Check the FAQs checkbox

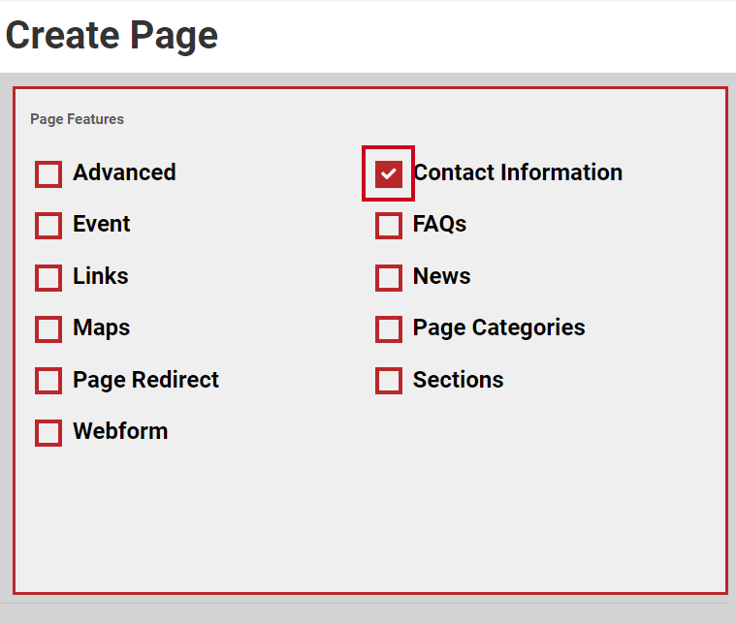click(x=389, y=226)
